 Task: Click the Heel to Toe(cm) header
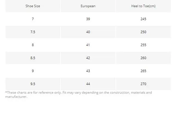coord(143,6)
